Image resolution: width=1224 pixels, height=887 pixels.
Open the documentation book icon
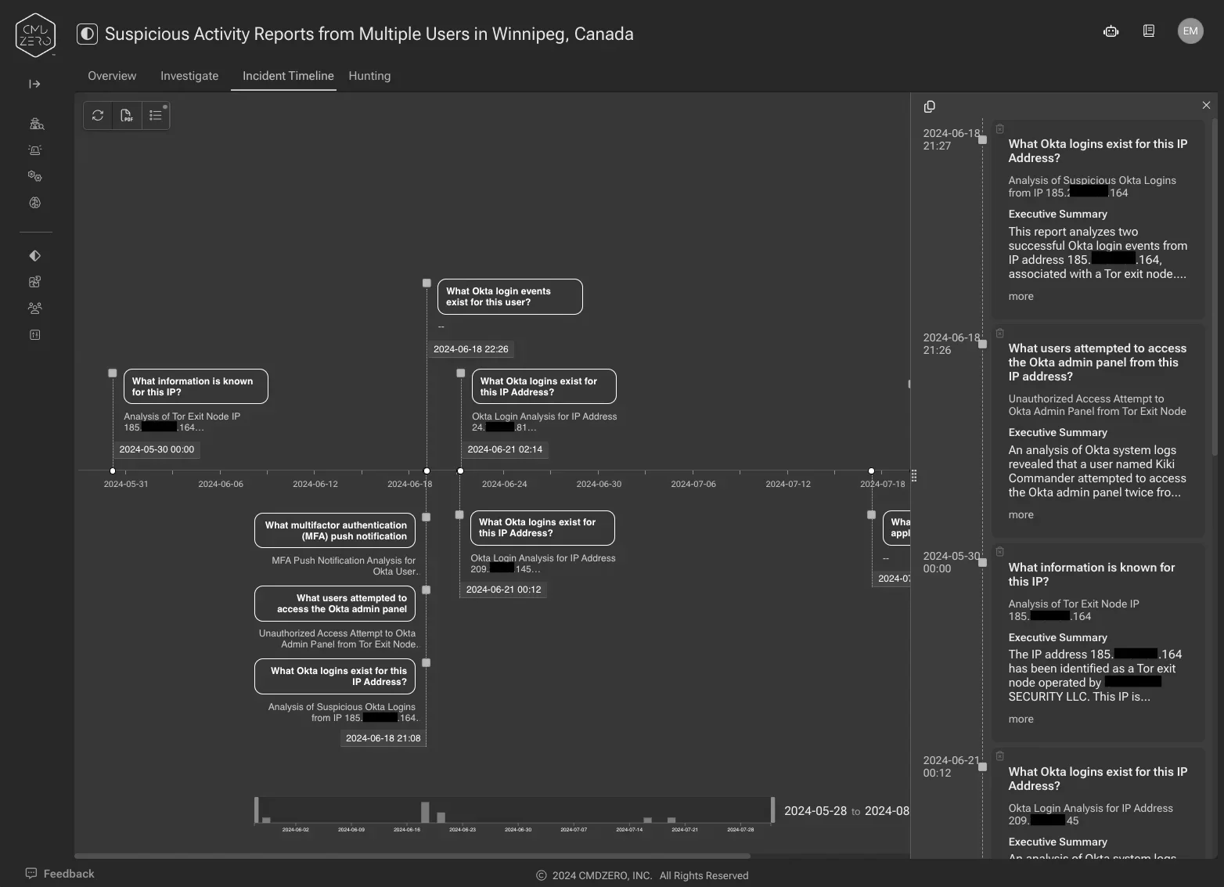1149,31
